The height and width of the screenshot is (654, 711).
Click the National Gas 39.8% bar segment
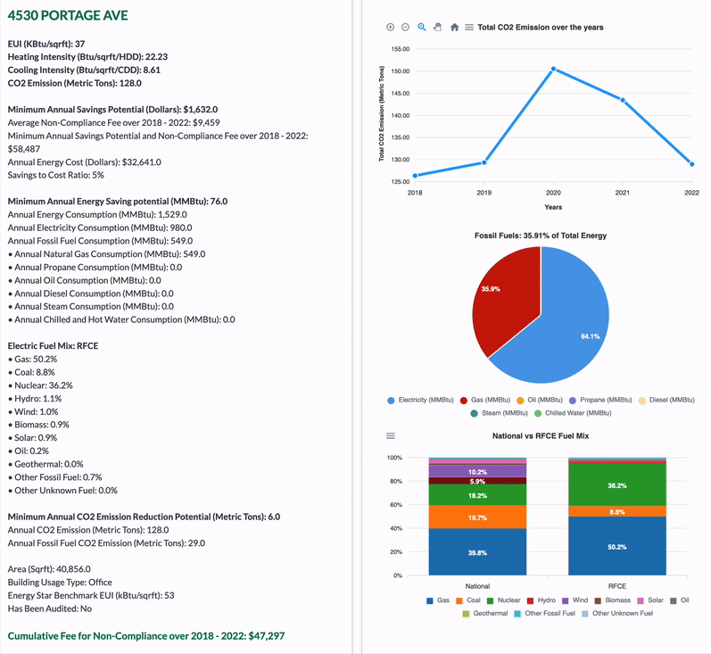tap(477, 552)
